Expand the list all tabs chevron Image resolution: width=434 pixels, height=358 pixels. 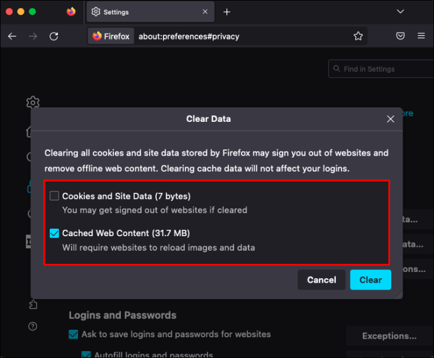(400, 12)
